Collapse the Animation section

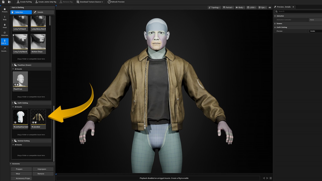(275, 16)
